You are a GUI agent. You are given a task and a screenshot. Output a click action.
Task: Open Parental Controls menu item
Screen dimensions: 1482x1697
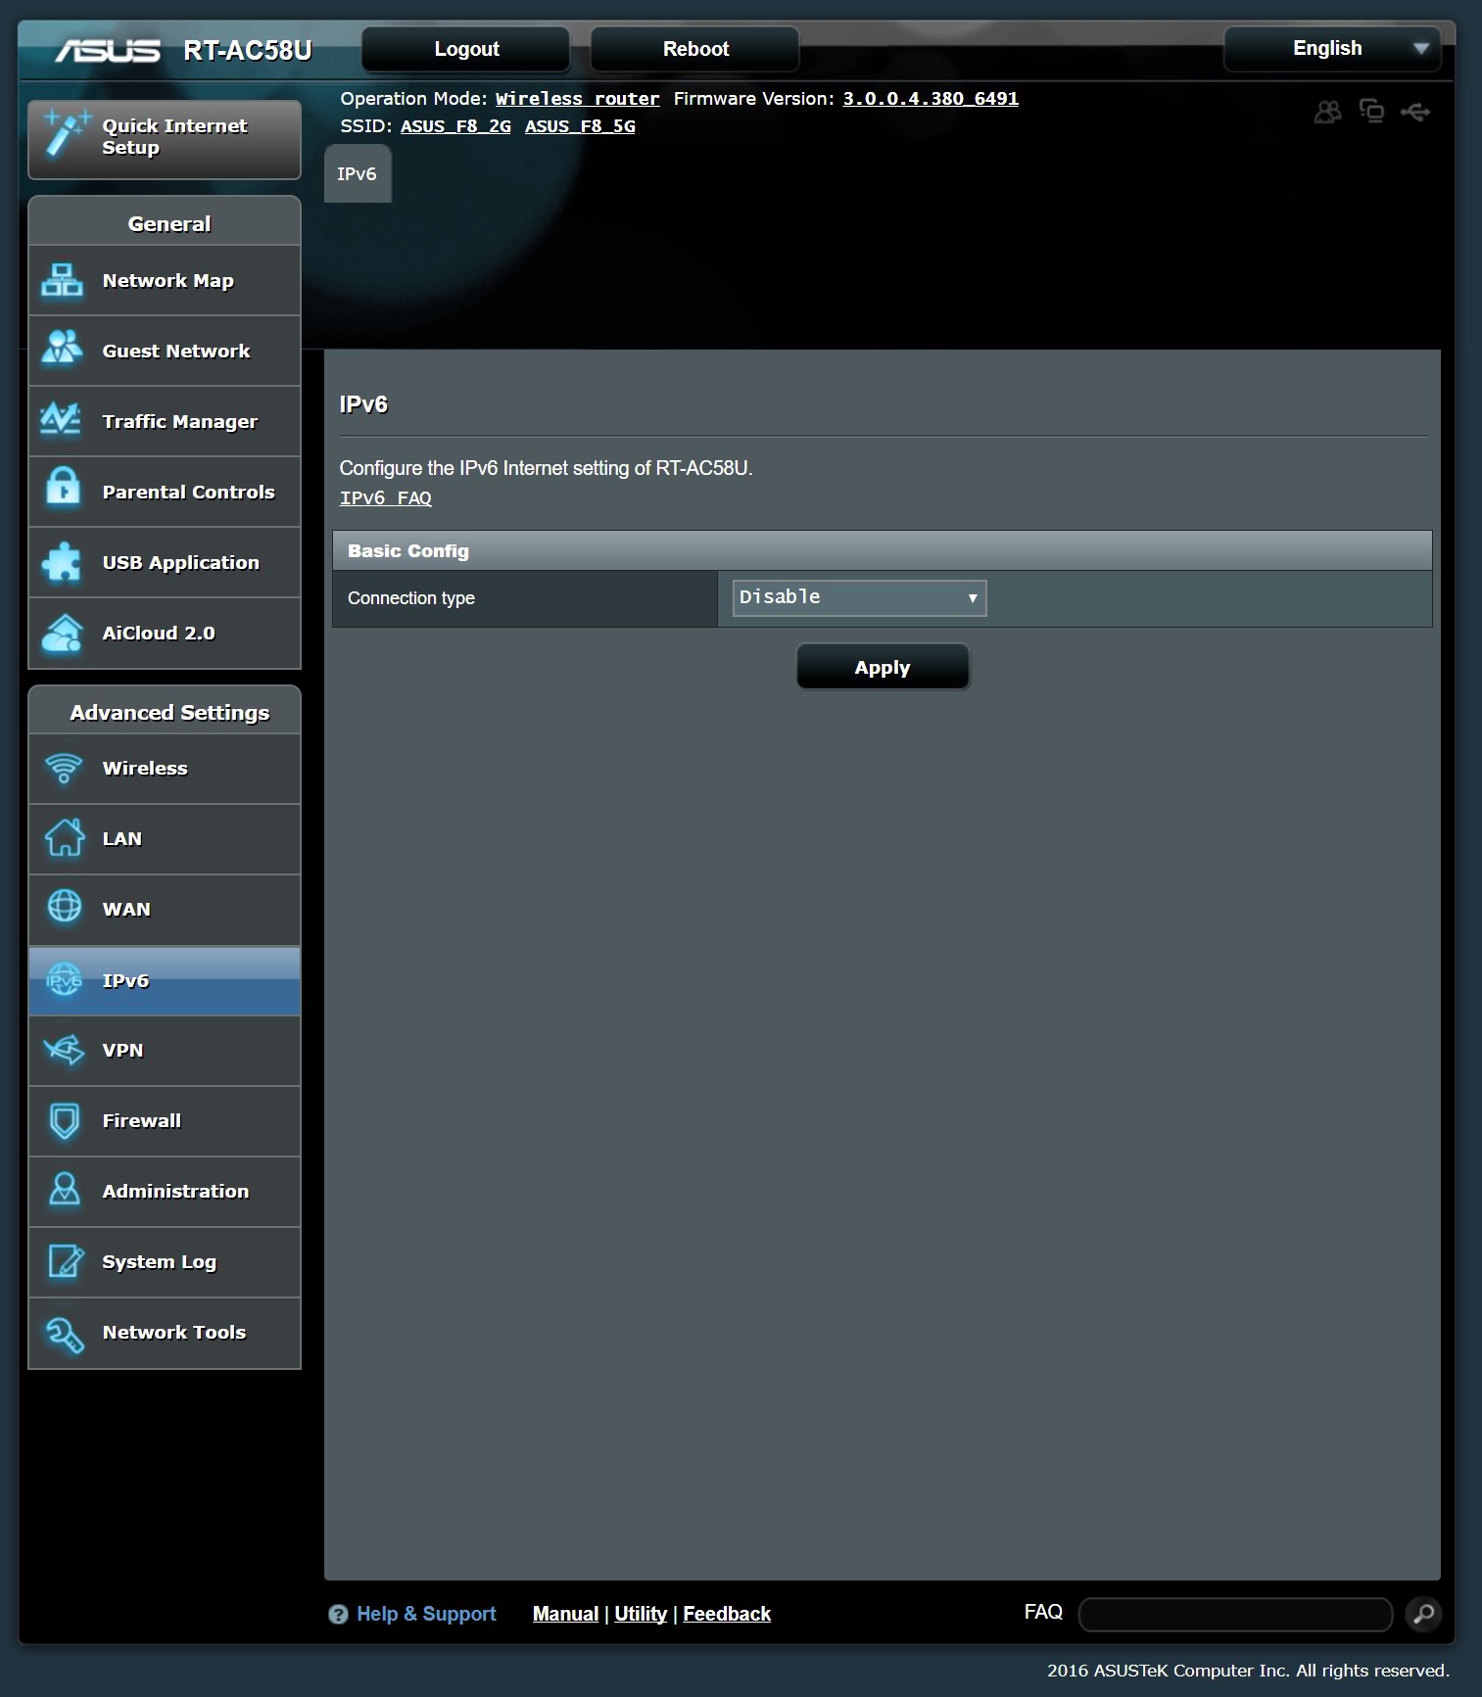coord(165,493)
